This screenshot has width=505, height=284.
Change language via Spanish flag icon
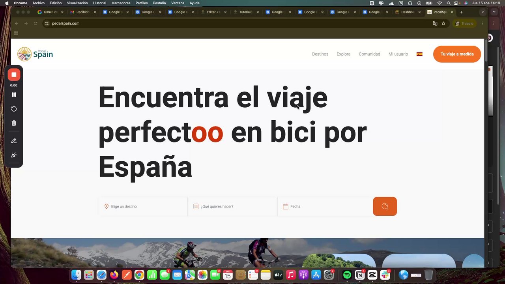(419, 54)
